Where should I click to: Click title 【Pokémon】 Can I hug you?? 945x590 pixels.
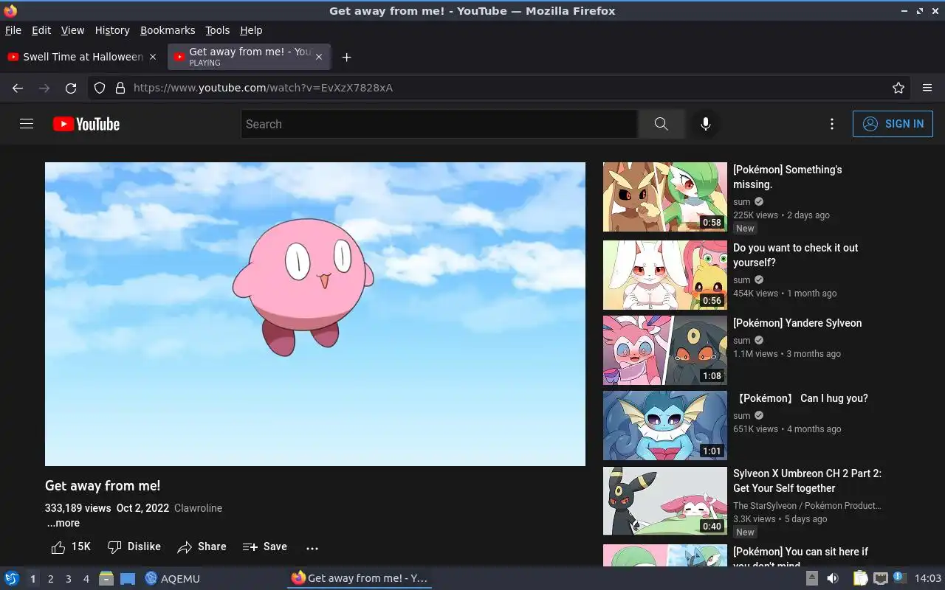tap(800, 398)
